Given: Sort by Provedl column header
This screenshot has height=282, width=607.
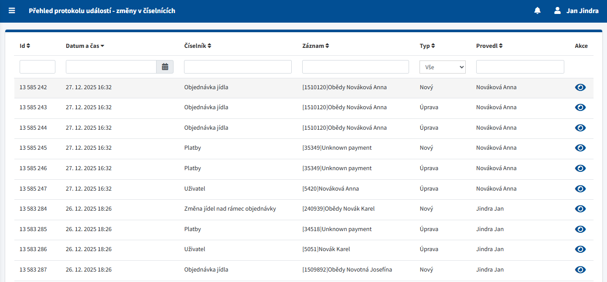Looking at the screenshot, I should pos(489,46).
